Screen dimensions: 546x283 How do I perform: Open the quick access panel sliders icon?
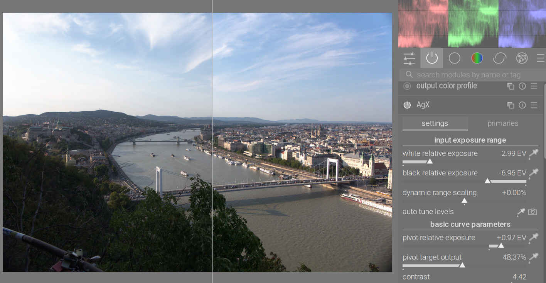point(409,58)
